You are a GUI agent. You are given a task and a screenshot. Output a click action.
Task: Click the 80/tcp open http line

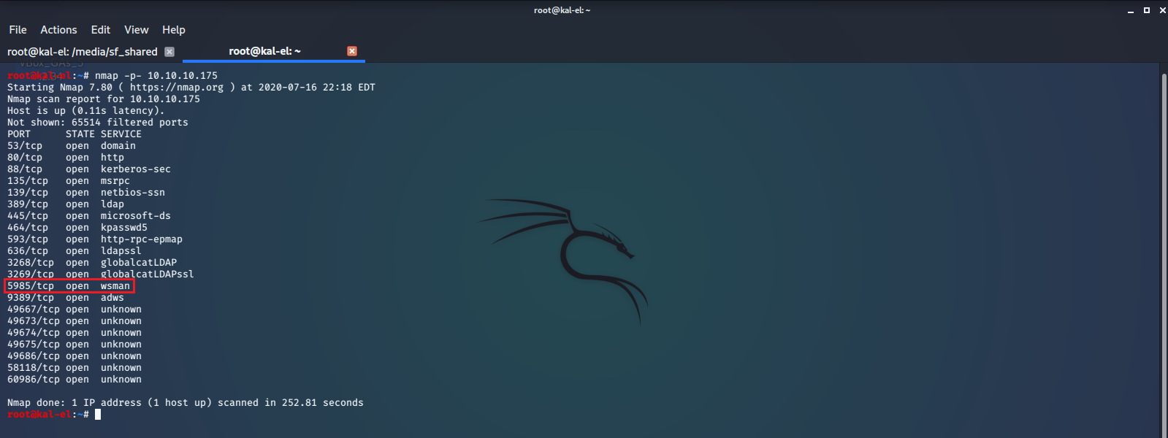(x=66, y=158)
